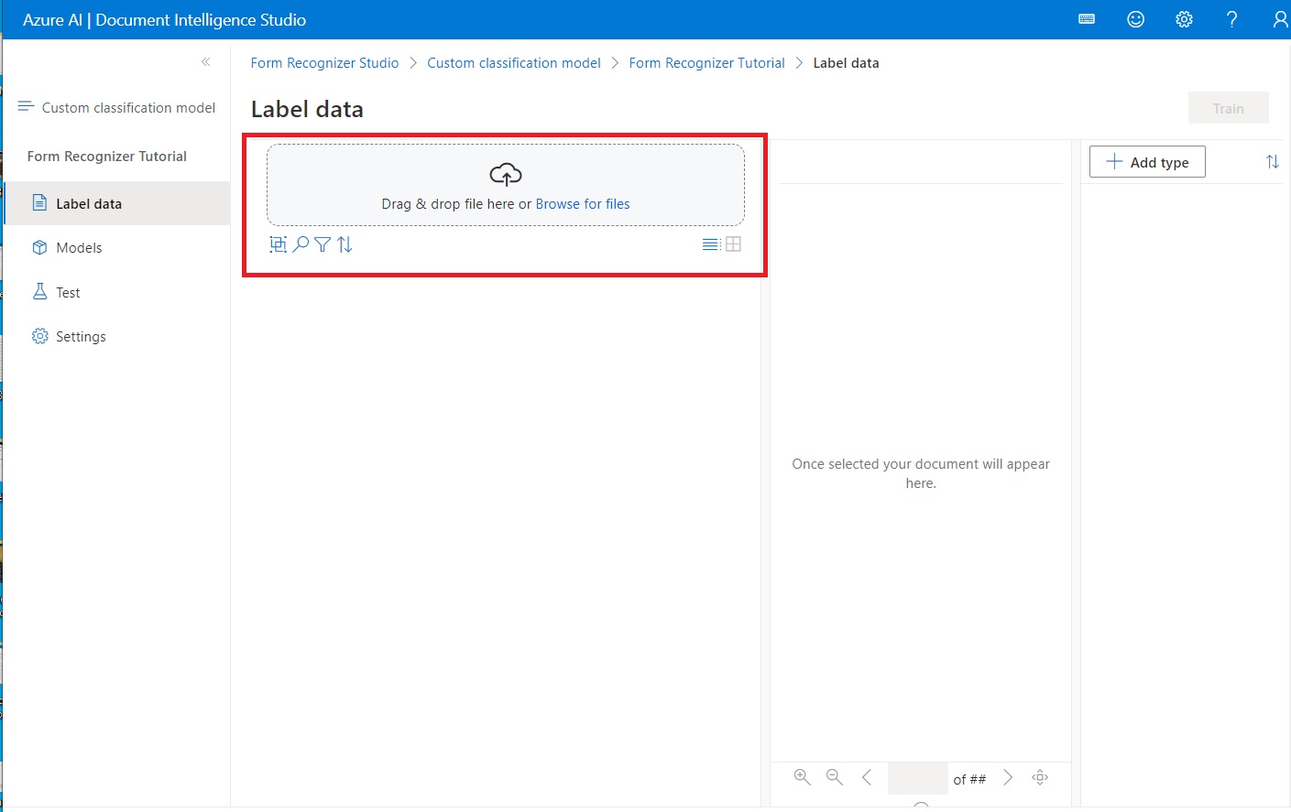Screen dimensions: 1291x812
Task: Zoom into the document preview
Action: (x=802, y=776)
